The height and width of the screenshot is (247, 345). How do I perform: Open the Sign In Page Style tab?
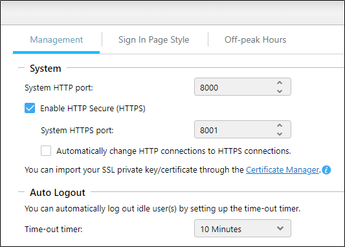click(154, 40)
